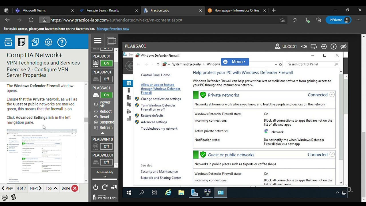Open Server Manager from the remote taskbar
Image resolution: width=366 pixels, height=206 pixels.
(x=194, y=193)
